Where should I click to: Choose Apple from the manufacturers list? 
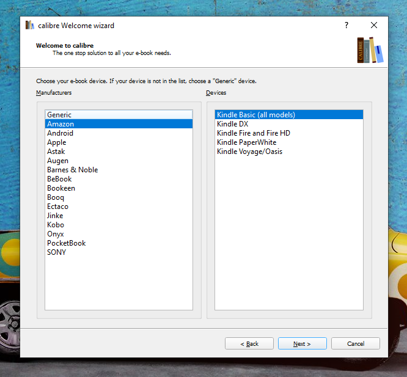[x=56, y=142]
